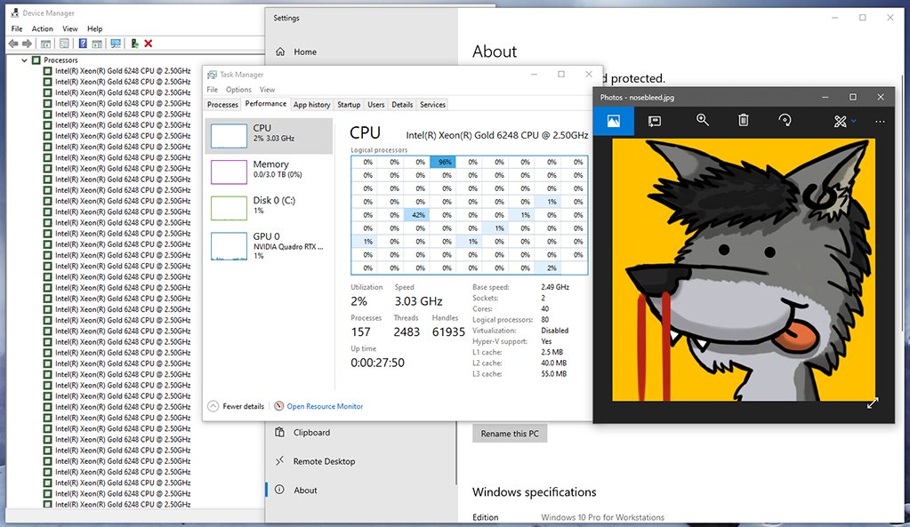Click the blue Help question-mark icon in Device Manager
Image resolution: width=910 pixels, height=527 pixels.
point(83,44)
